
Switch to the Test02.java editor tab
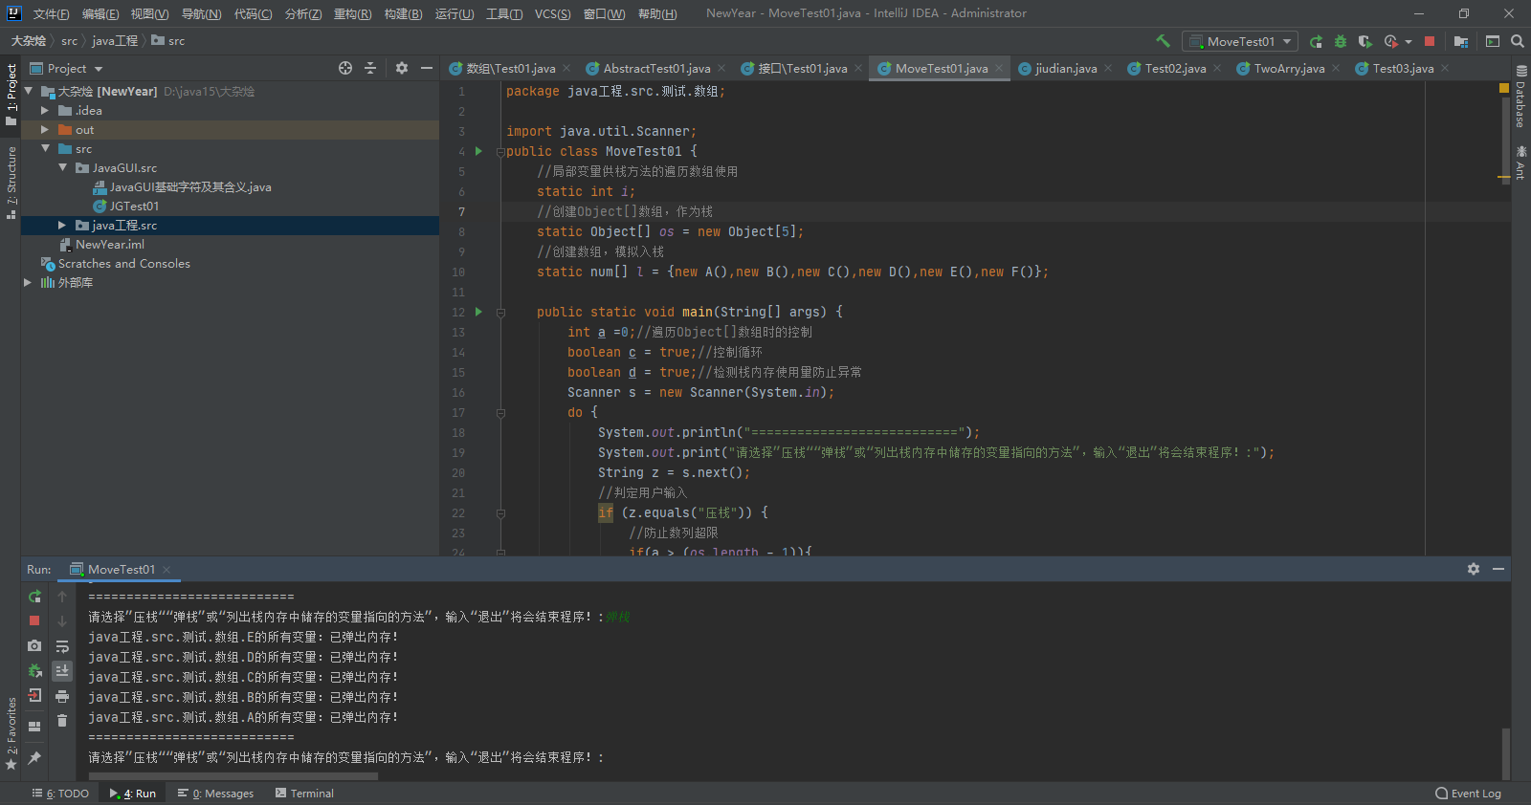click(1175, 69)
